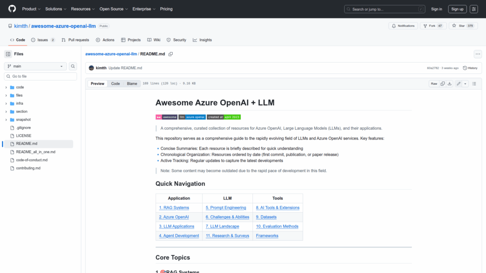The width and height of the screenshot is (486, 273).
Task: Open the RAG Systems link
Action: click(174, 208)
